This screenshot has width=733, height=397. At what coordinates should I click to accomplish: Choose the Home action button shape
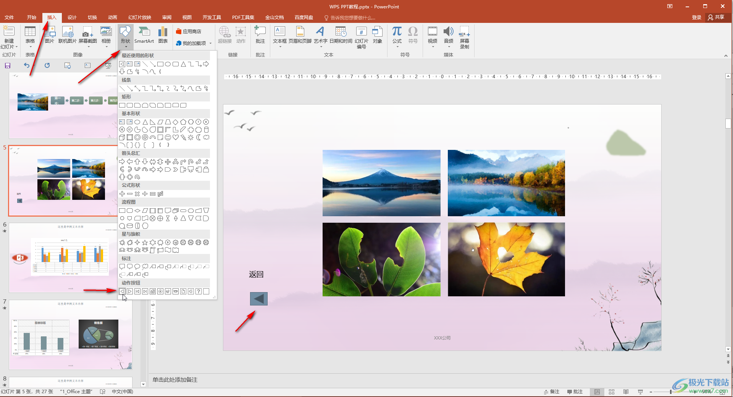click(x=153, y=291)
